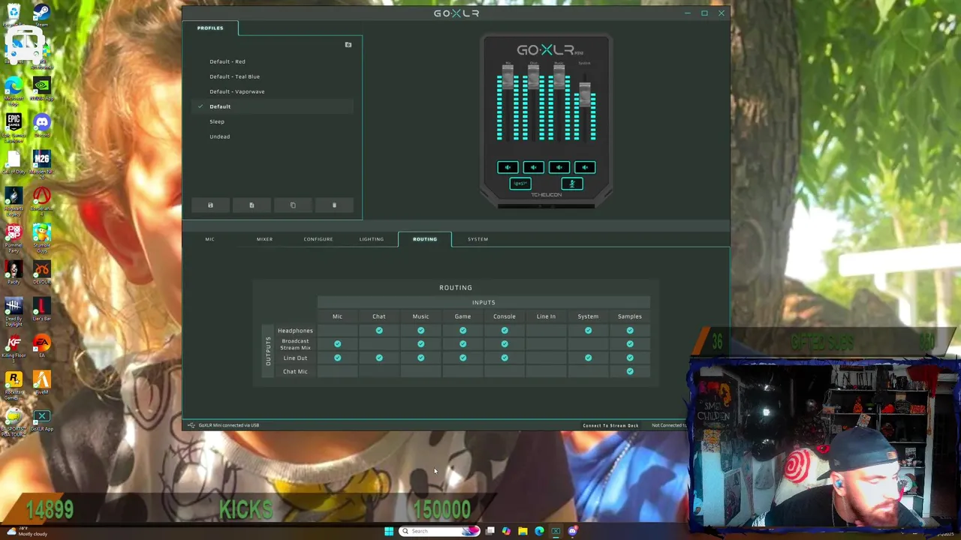Open the DEVOUR desktop icon
Image resolution: width=961 pixels, height=540 pixels.
pyautogui.click(x=41, y=271)
